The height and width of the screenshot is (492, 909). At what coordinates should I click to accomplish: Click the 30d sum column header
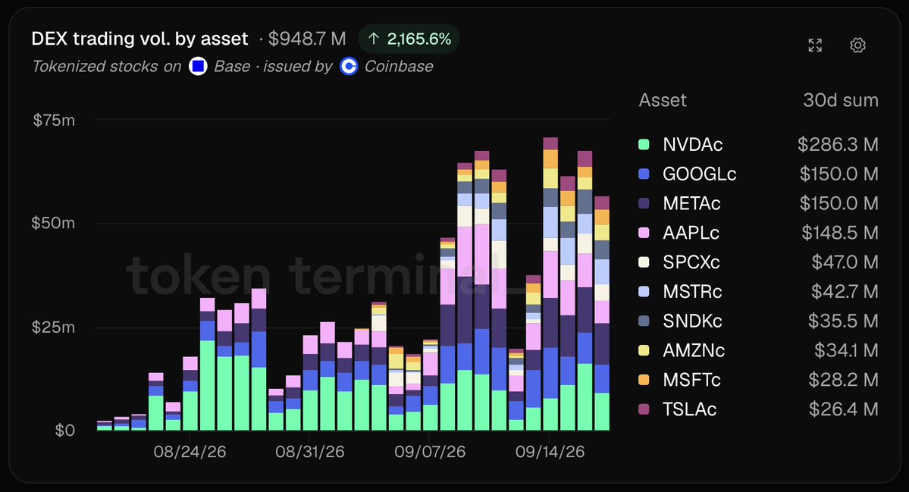pos(841,100)
